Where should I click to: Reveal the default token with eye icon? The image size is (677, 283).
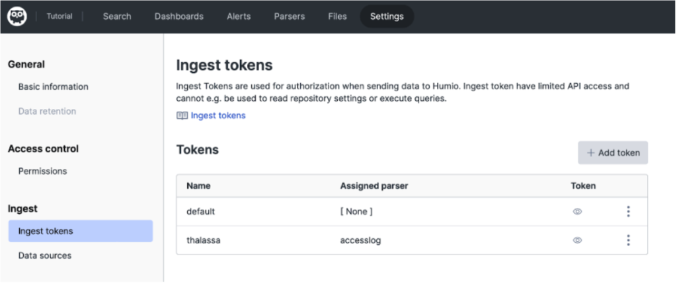[577, 212]
